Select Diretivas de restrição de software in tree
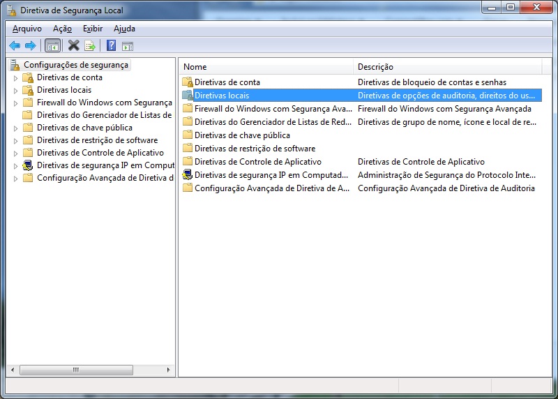 (97, 140)
